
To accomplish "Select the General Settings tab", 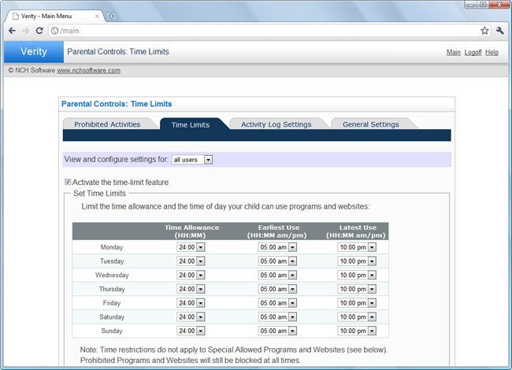I will pos(371,124).
